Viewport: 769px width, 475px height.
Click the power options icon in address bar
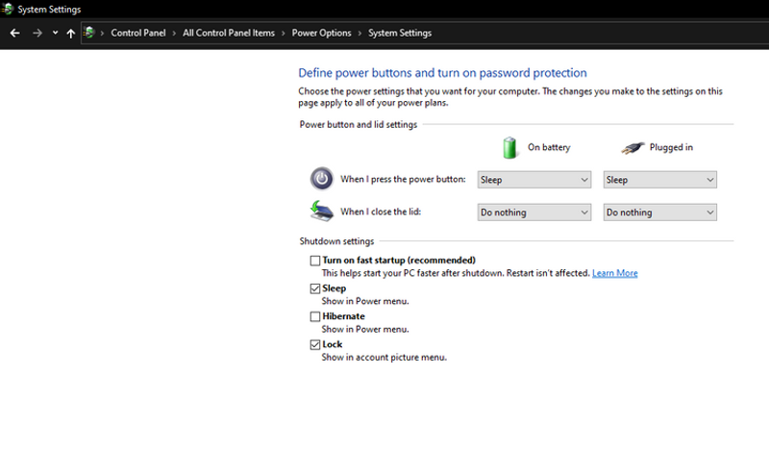click(x=89, y=33)
